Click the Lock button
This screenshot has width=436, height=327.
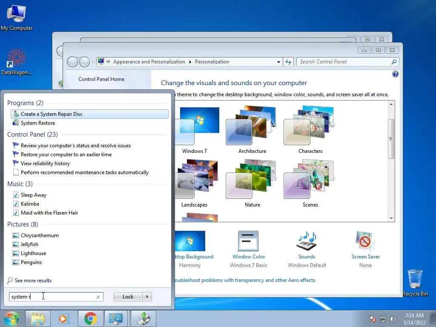(x=128, y=297)
